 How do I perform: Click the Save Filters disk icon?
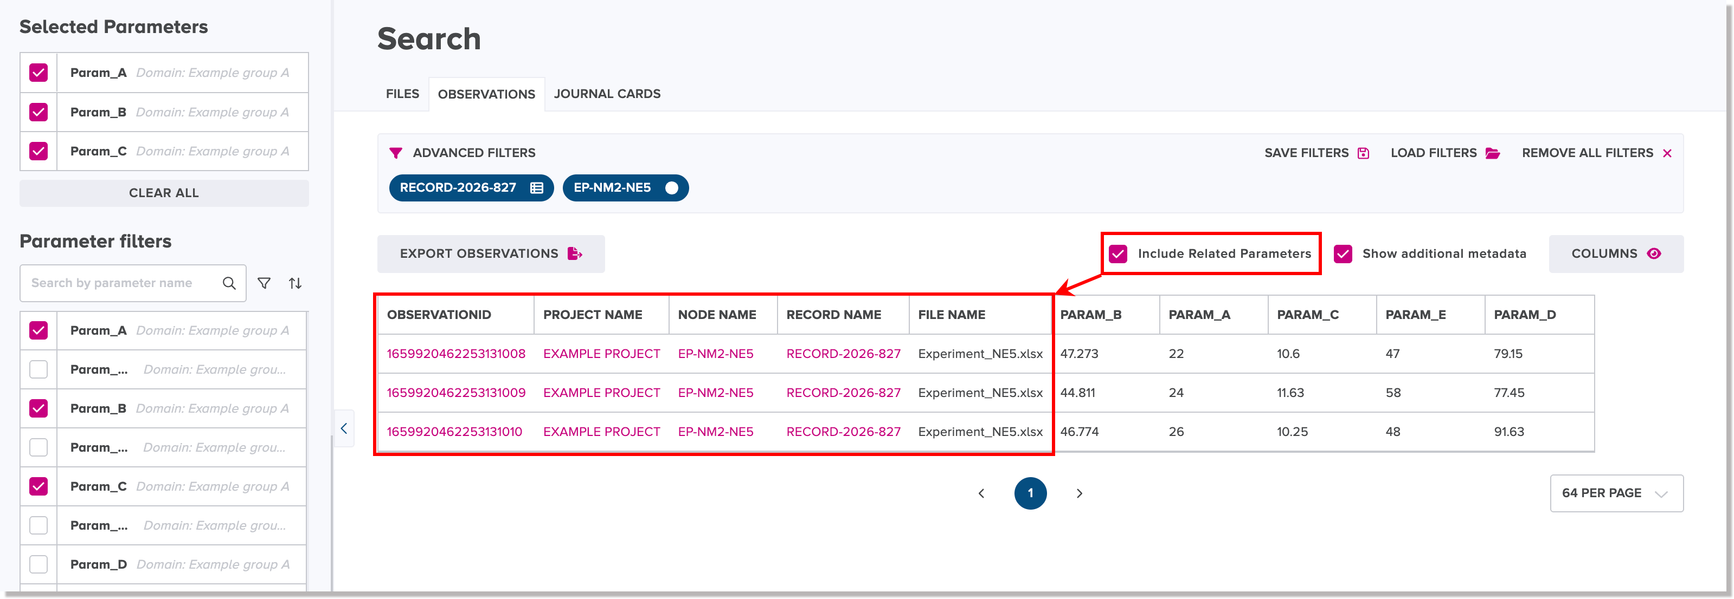coord(1363,153)
